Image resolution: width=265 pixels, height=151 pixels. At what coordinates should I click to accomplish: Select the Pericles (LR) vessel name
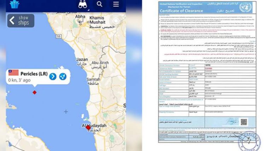tap(34, 74)
